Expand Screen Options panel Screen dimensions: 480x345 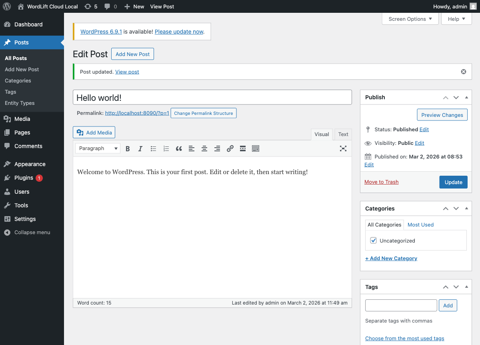pos(410,19)
